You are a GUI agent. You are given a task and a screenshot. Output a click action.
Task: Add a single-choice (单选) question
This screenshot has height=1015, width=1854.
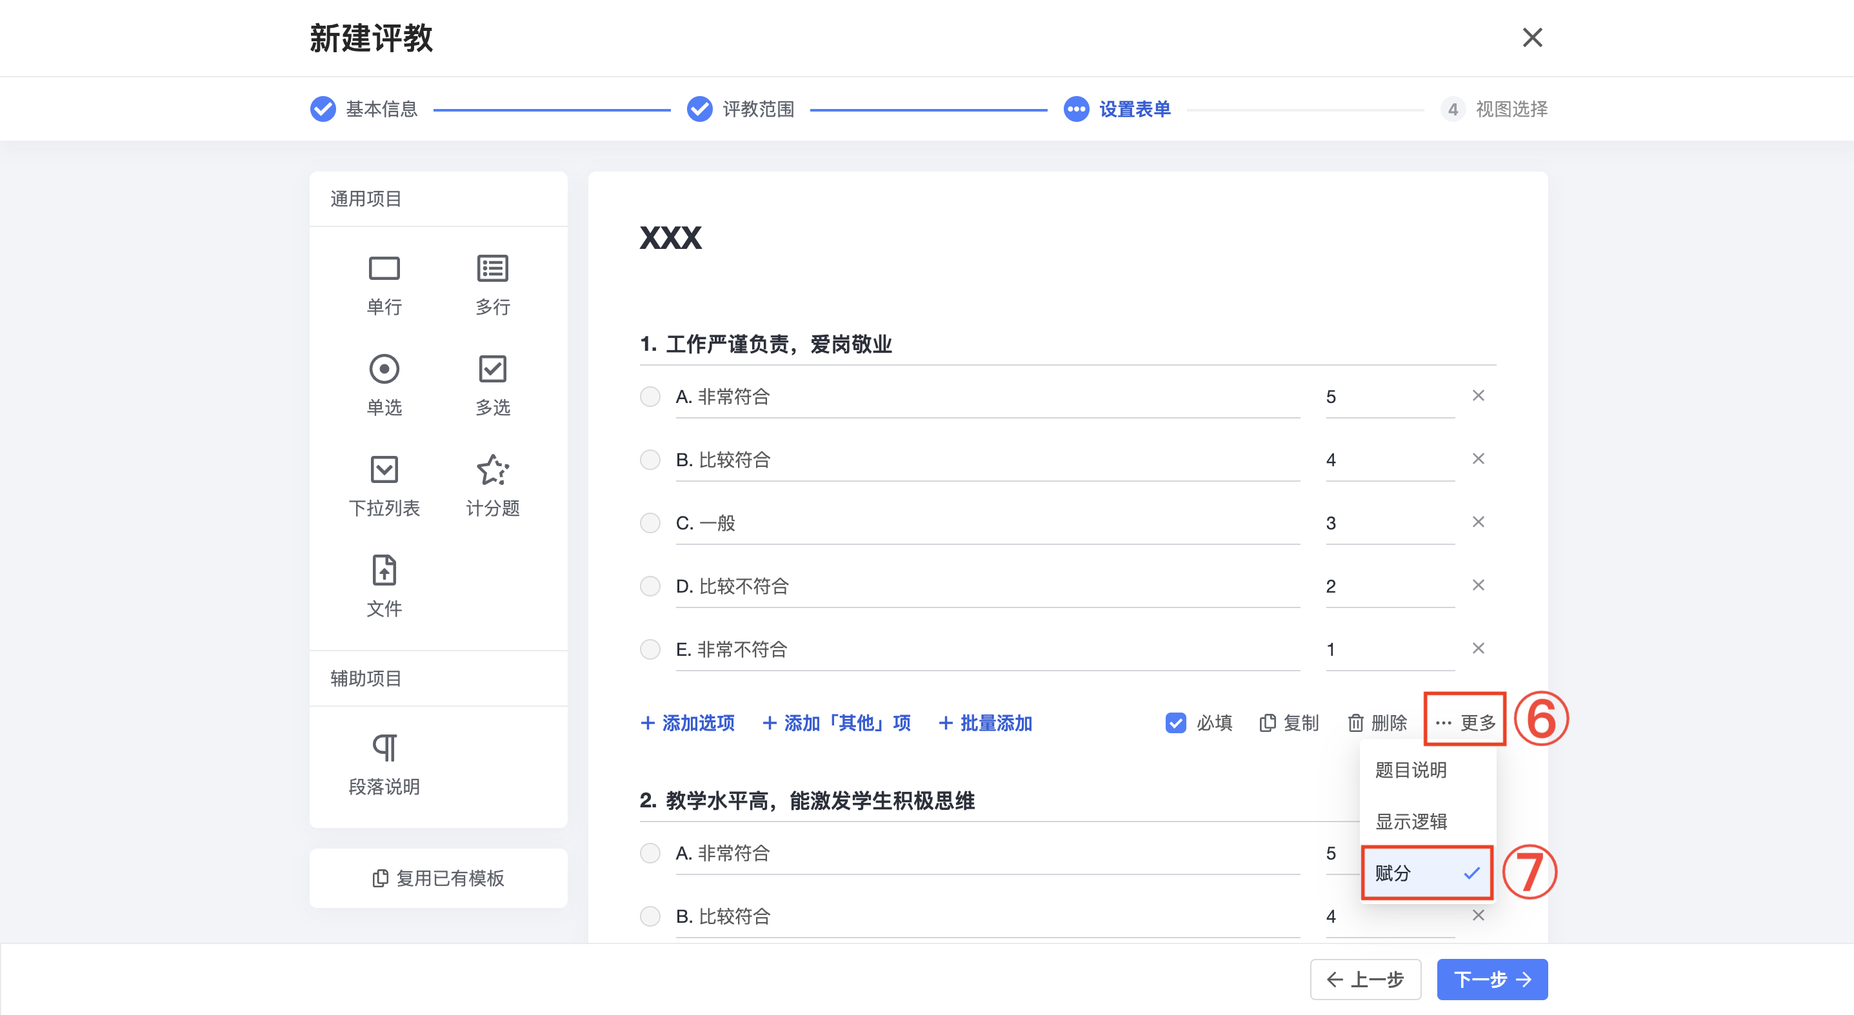click(x=384, y=386)
